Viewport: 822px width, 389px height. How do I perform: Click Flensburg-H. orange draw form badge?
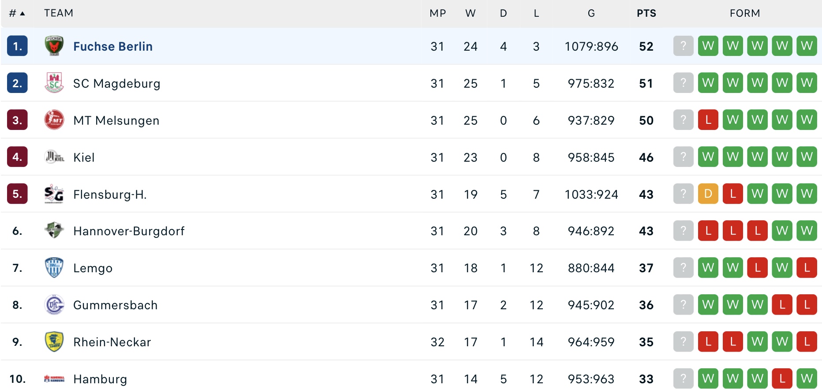point(708,193)
